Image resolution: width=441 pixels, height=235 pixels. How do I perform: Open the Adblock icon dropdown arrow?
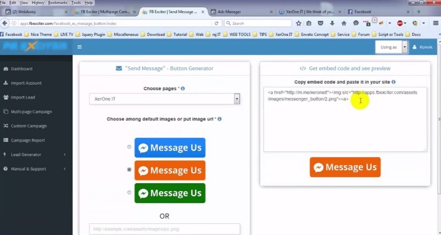pyautogui.click(x=405, y=23)
